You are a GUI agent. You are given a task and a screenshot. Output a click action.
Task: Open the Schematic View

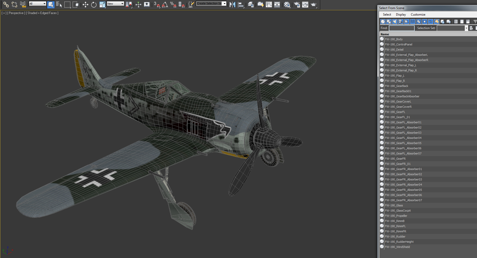[x=277, y=5]
